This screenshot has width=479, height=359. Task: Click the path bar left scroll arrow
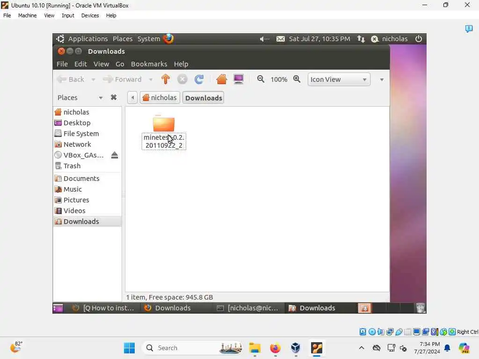[x=132, y=98]
